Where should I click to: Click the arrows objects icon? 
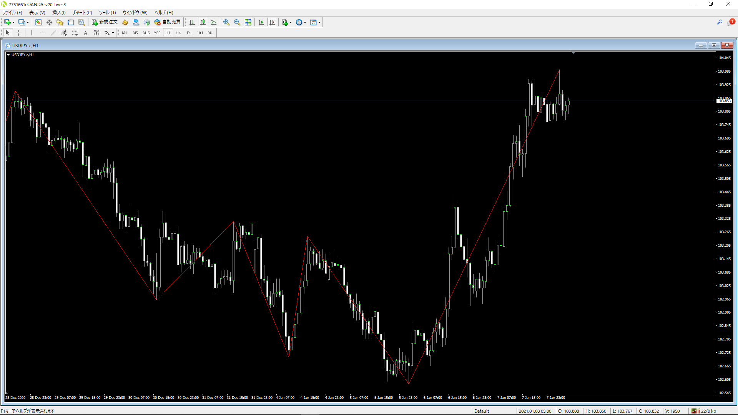point(107,33)
